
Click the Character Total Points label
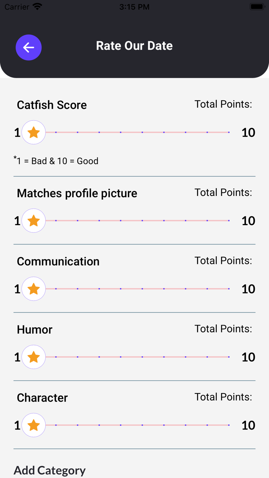pyautogui.click(x=223, y=397)
